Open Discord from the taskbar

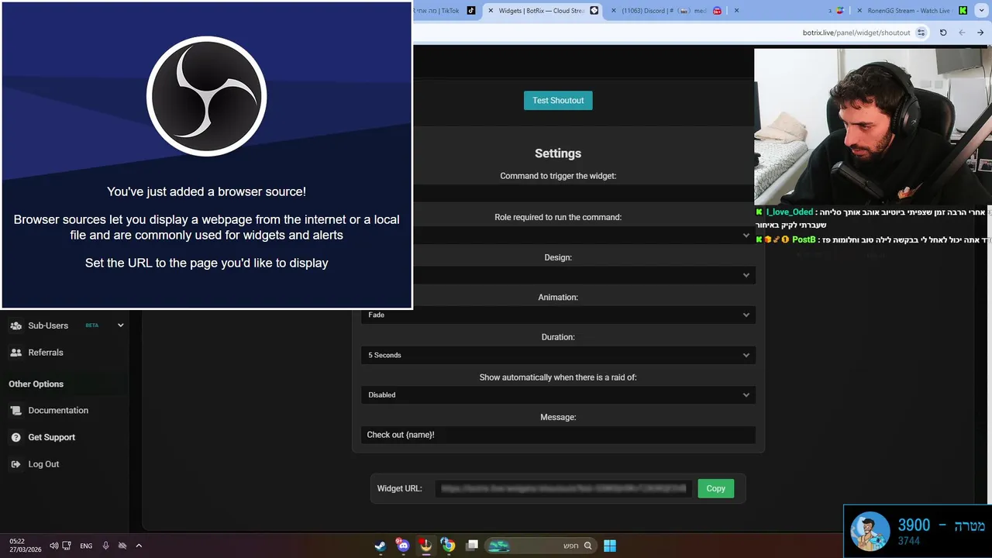402,546
